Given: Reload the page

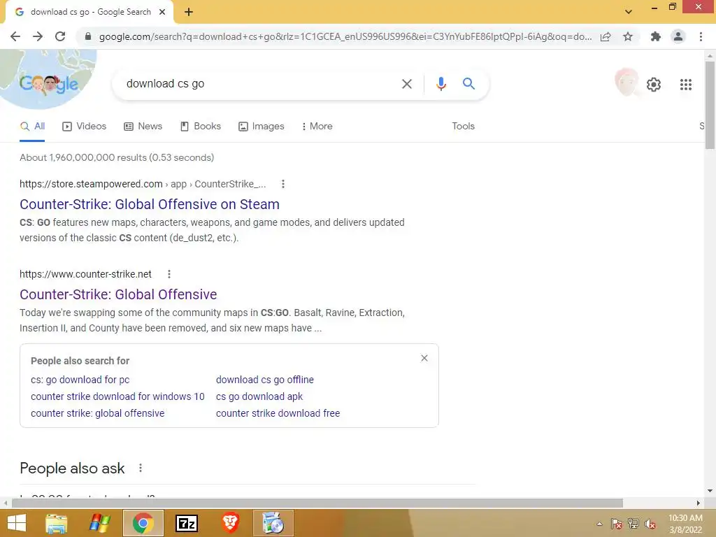Looking at the screenshot, I should [60, 36].
